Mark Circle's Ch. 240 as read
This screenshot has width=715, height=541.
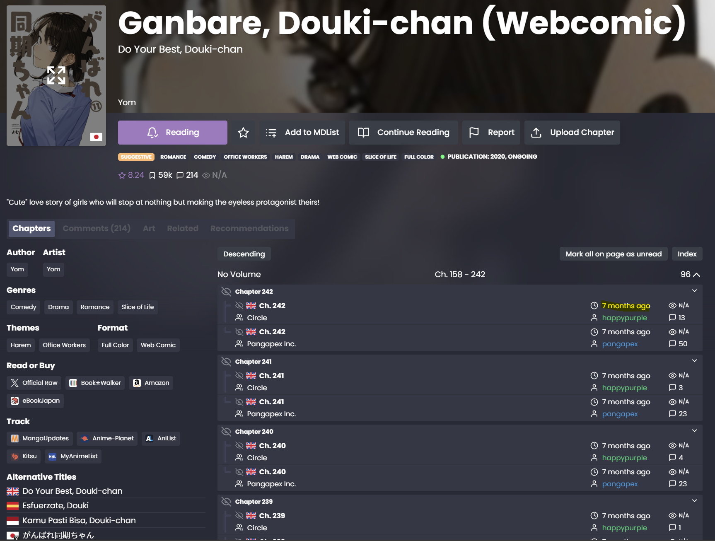[239, 446]
